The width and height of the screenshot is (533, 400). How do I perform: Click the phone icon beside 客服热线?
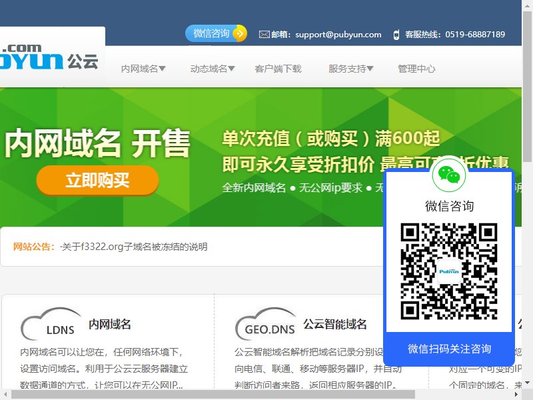[396, 35]
